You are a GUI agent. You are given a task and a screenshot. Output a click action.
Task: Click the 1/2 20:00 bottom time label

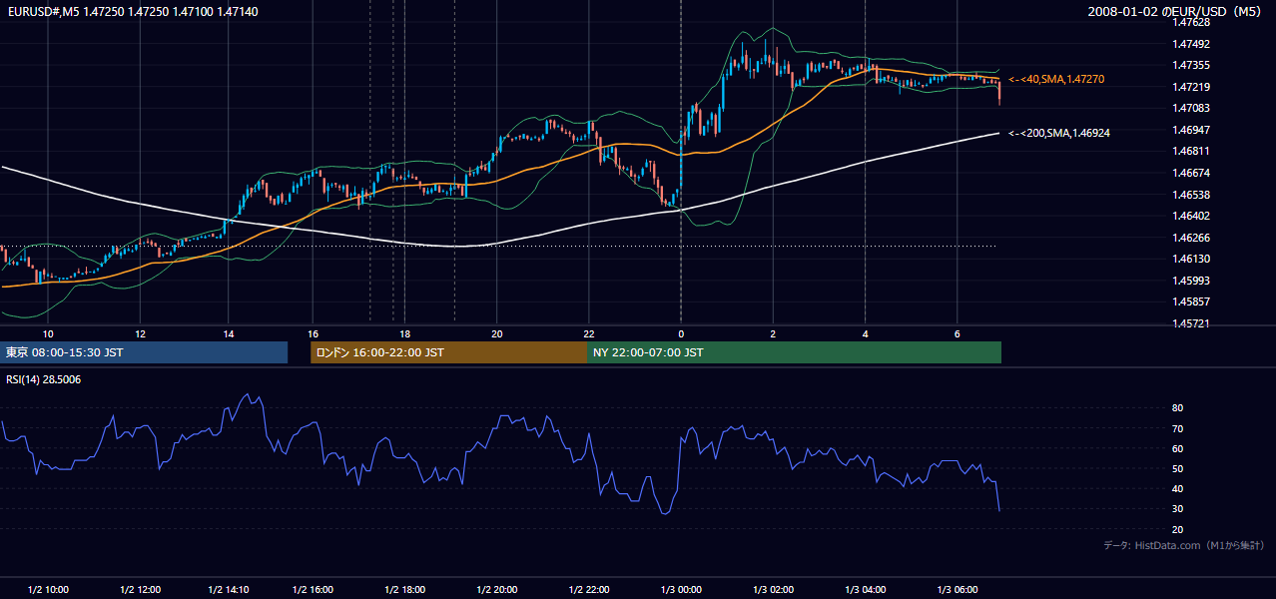[496, 589]
